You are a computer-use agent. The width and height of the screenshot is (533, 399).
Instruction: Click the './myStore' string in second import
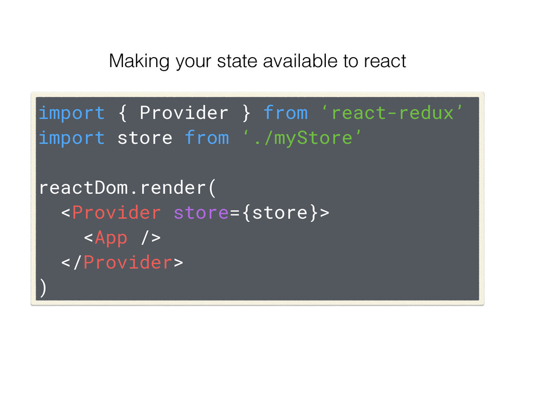[x=302, y=138]
